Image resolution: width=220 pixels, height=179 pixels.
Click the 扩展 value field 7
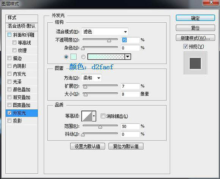pyautogui.click(x=130, y=86)
